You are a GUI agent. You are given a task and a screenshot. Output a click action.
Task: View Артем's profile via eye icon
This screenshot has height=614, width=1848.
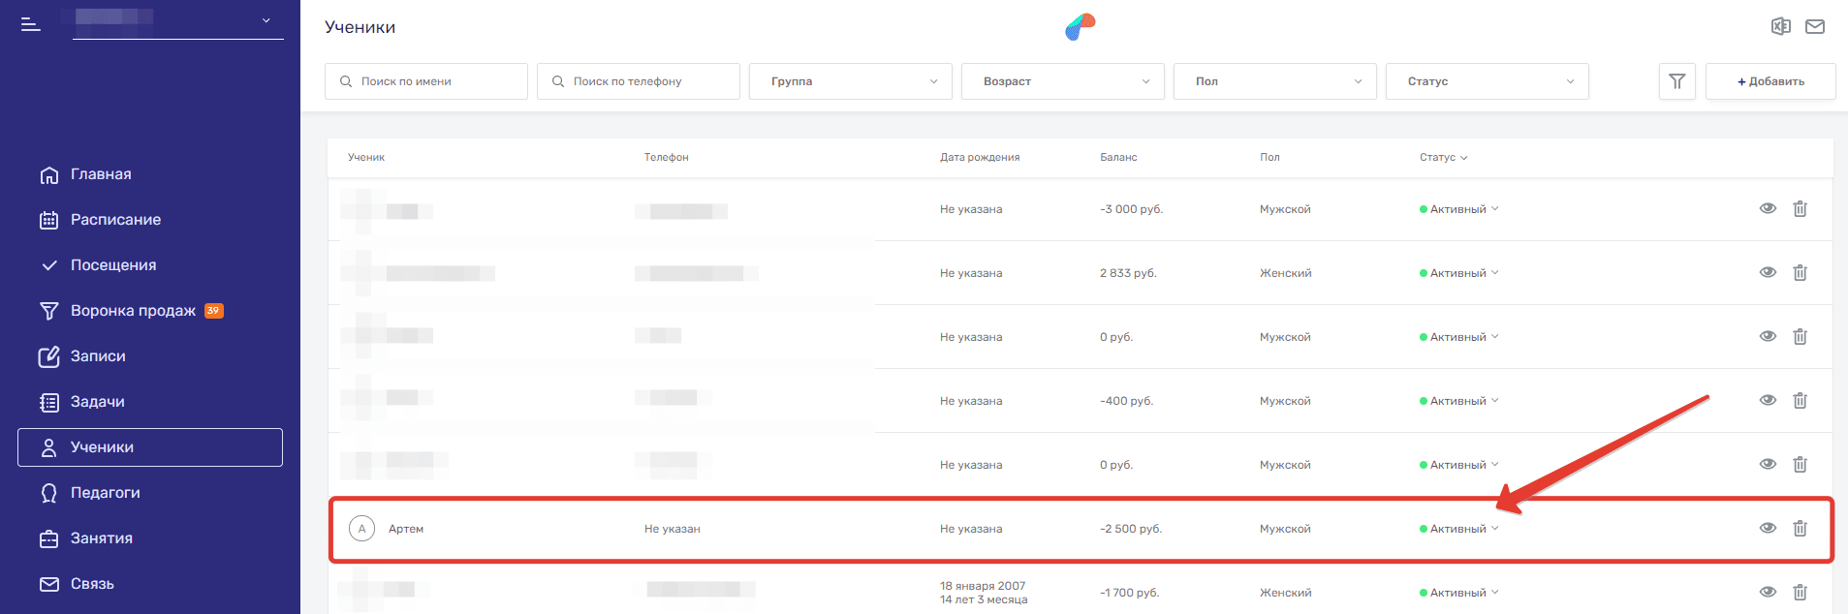pyautogui.click(x=1768, y=528)
